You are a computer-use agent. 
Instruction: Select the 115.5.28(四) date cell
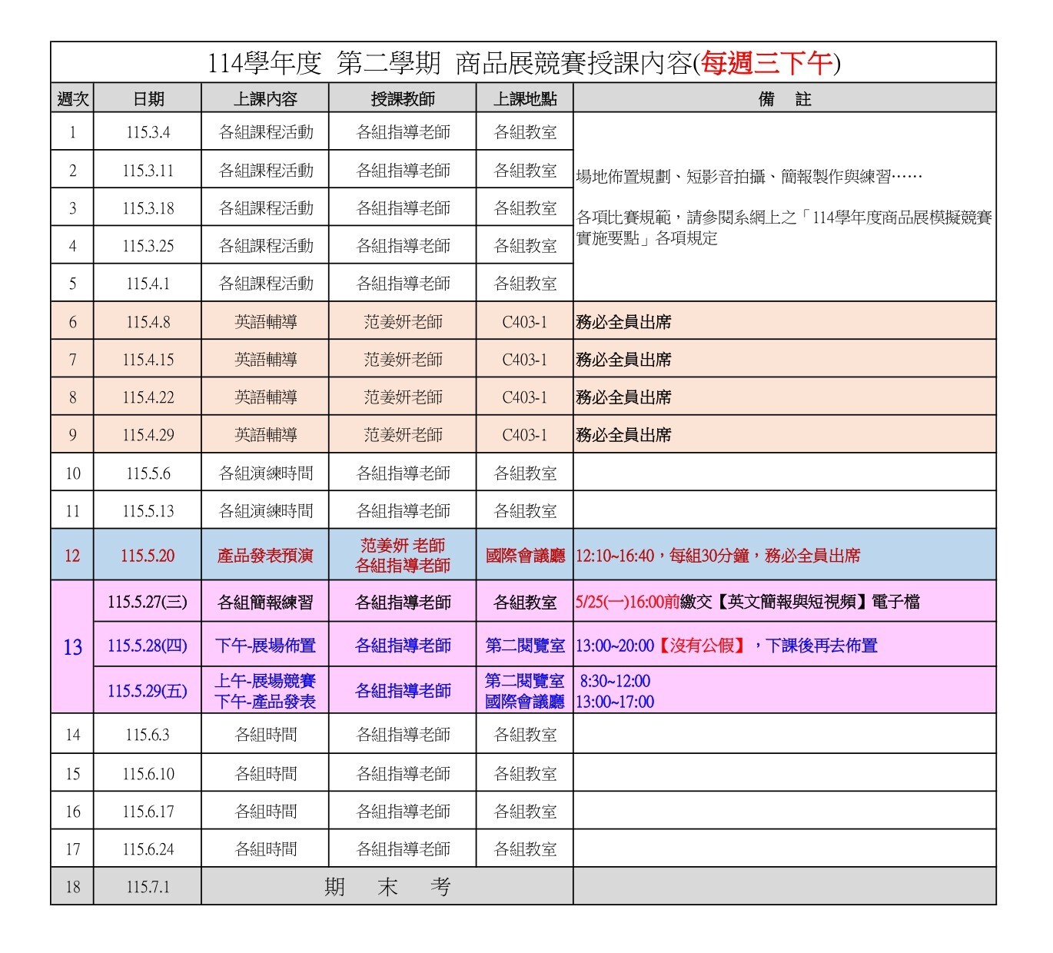pos(148,646)
